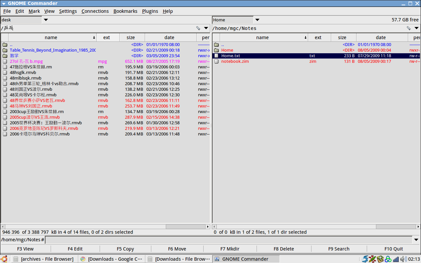The width and height of the screenshot is (421, 263).
Task: Click the file icon of 27ol 孔-瓦 b.mpg
Action: pos(5,61)
